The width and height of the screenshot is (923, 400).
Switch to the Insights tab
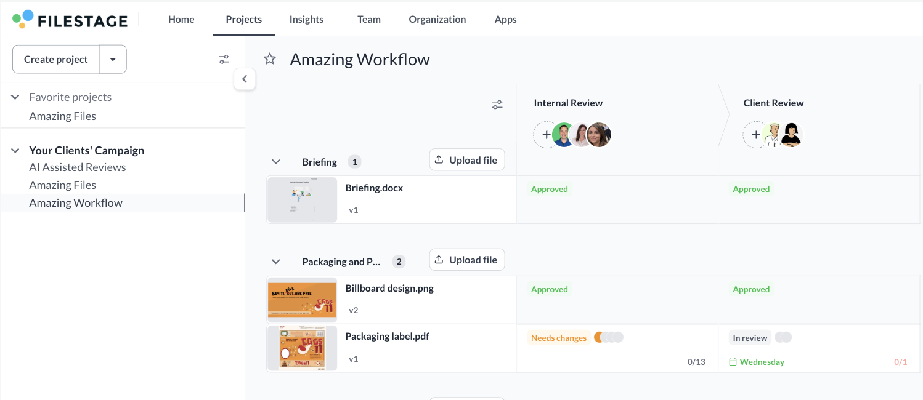pyautogui.click(x=306, y=20)
